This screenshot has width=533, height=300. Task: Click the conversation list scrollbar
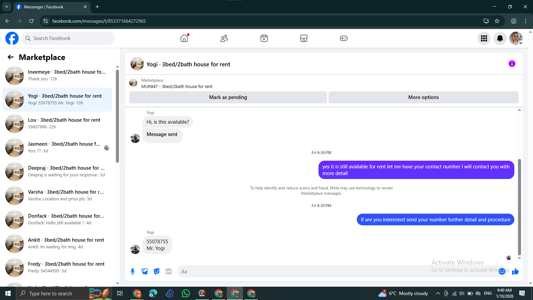click(x=117, y=116)
